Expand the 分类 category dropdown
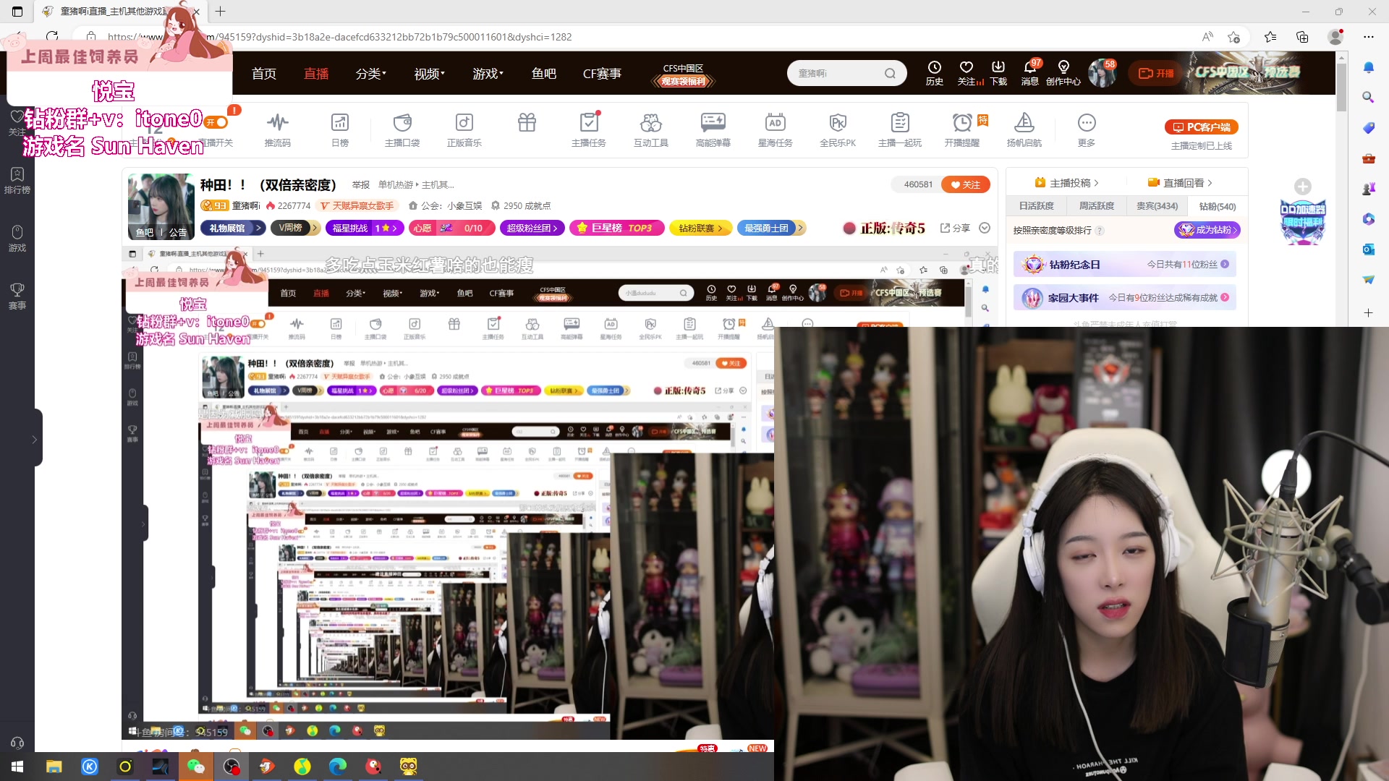This screenshot has height=781, width=1389. point(370,74)
